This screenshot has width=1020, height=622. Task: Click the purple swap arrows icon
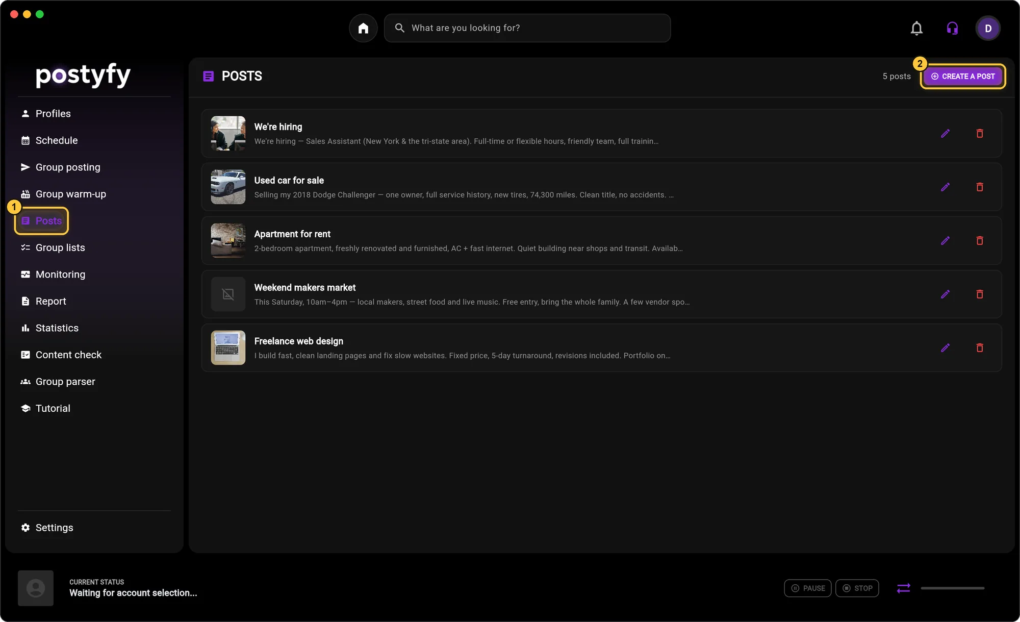(x=903, y=588)
